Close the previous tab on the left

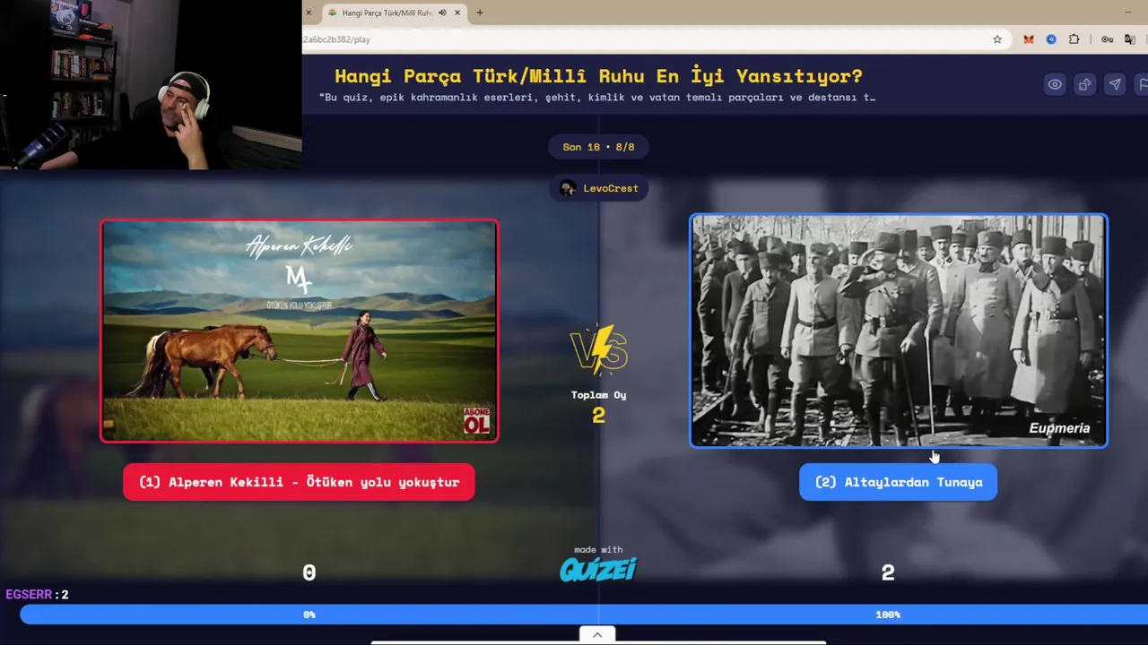[x=309, y=13]
